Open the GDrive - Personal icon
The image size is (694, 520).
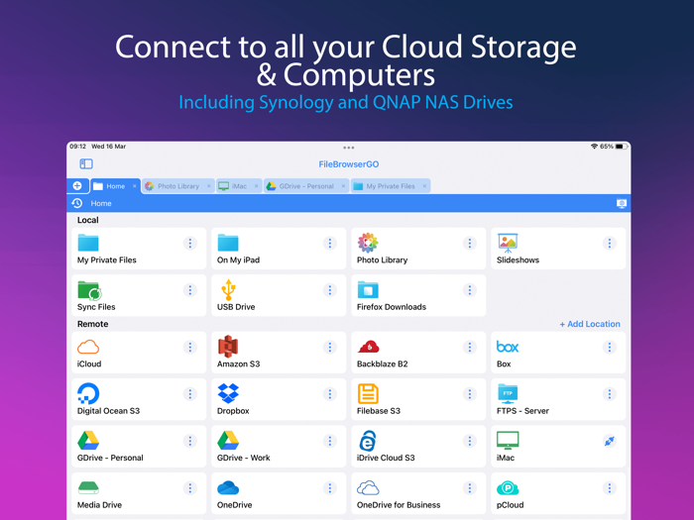pos(88,441)
